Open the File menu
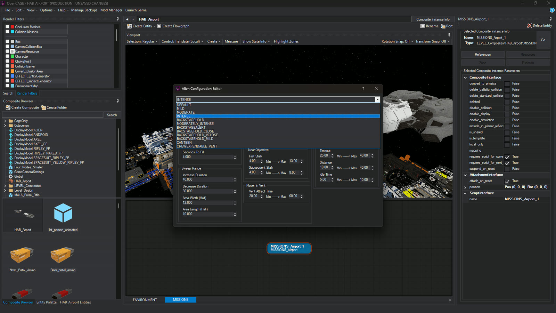 [x=7, y=10]
